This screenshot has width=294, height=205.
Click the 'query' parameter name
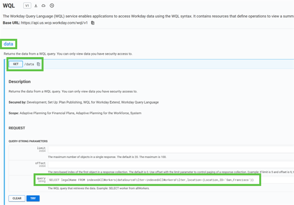[x=41, y=178]
